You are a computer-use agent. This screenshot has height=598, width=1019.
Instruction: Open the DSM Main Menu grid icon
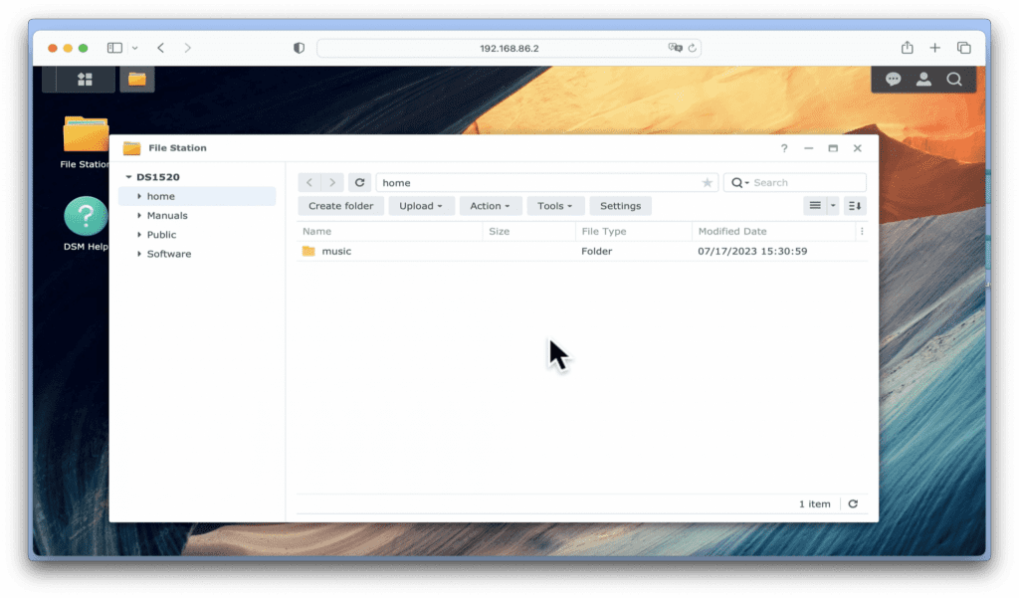(86, 80)
